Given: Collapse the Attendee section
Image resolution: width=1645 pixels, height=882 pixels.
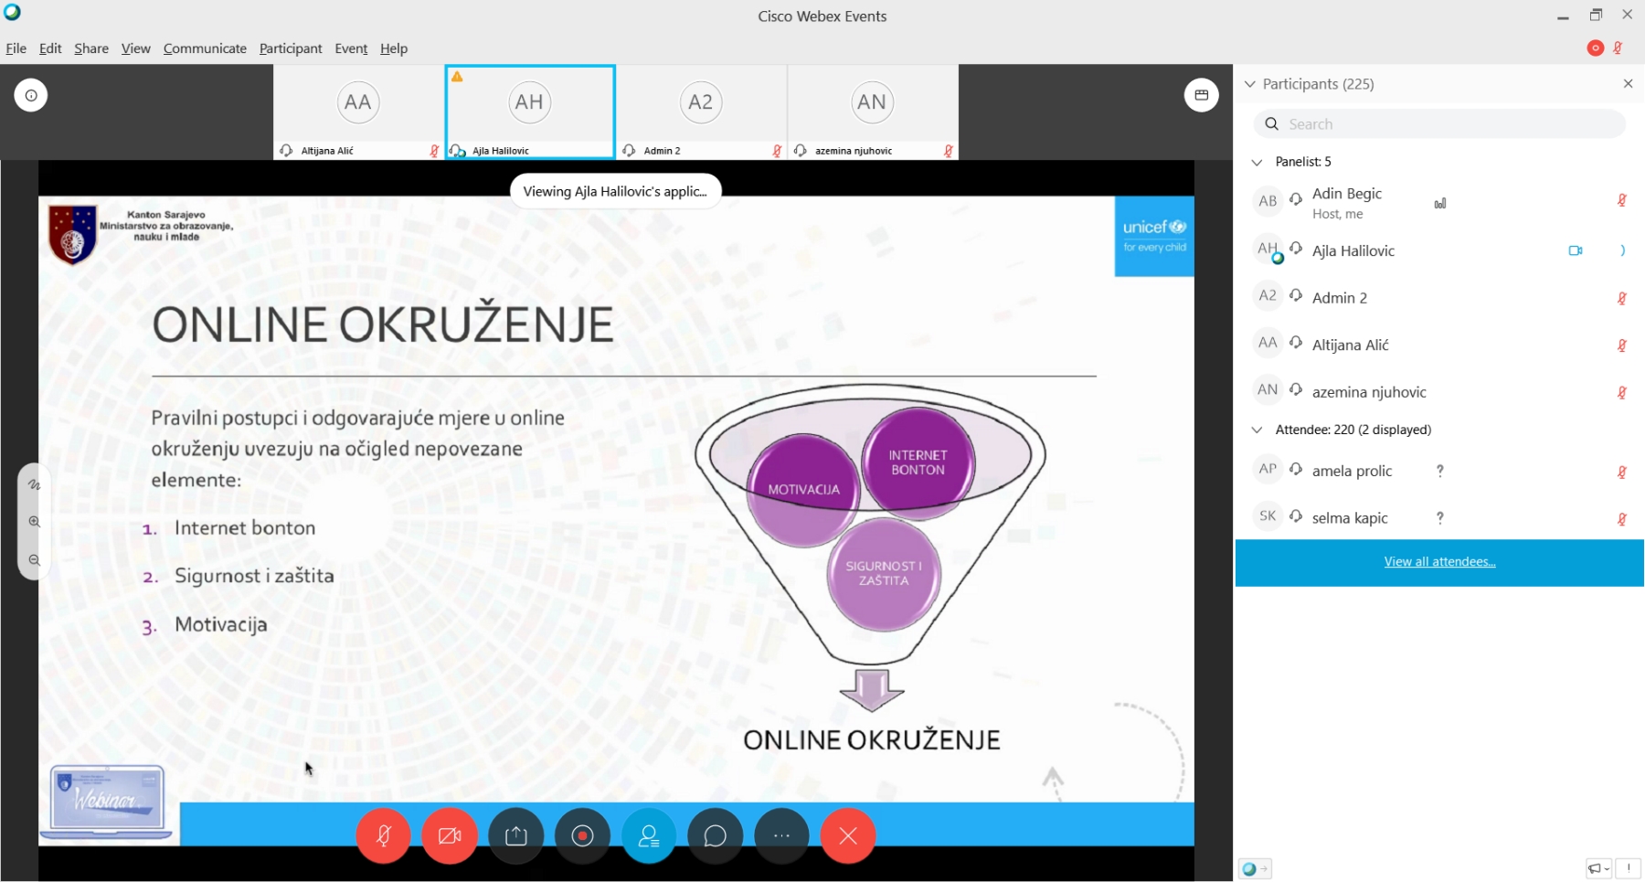Looking at the screenshot, I should (x=1257, y=430).
